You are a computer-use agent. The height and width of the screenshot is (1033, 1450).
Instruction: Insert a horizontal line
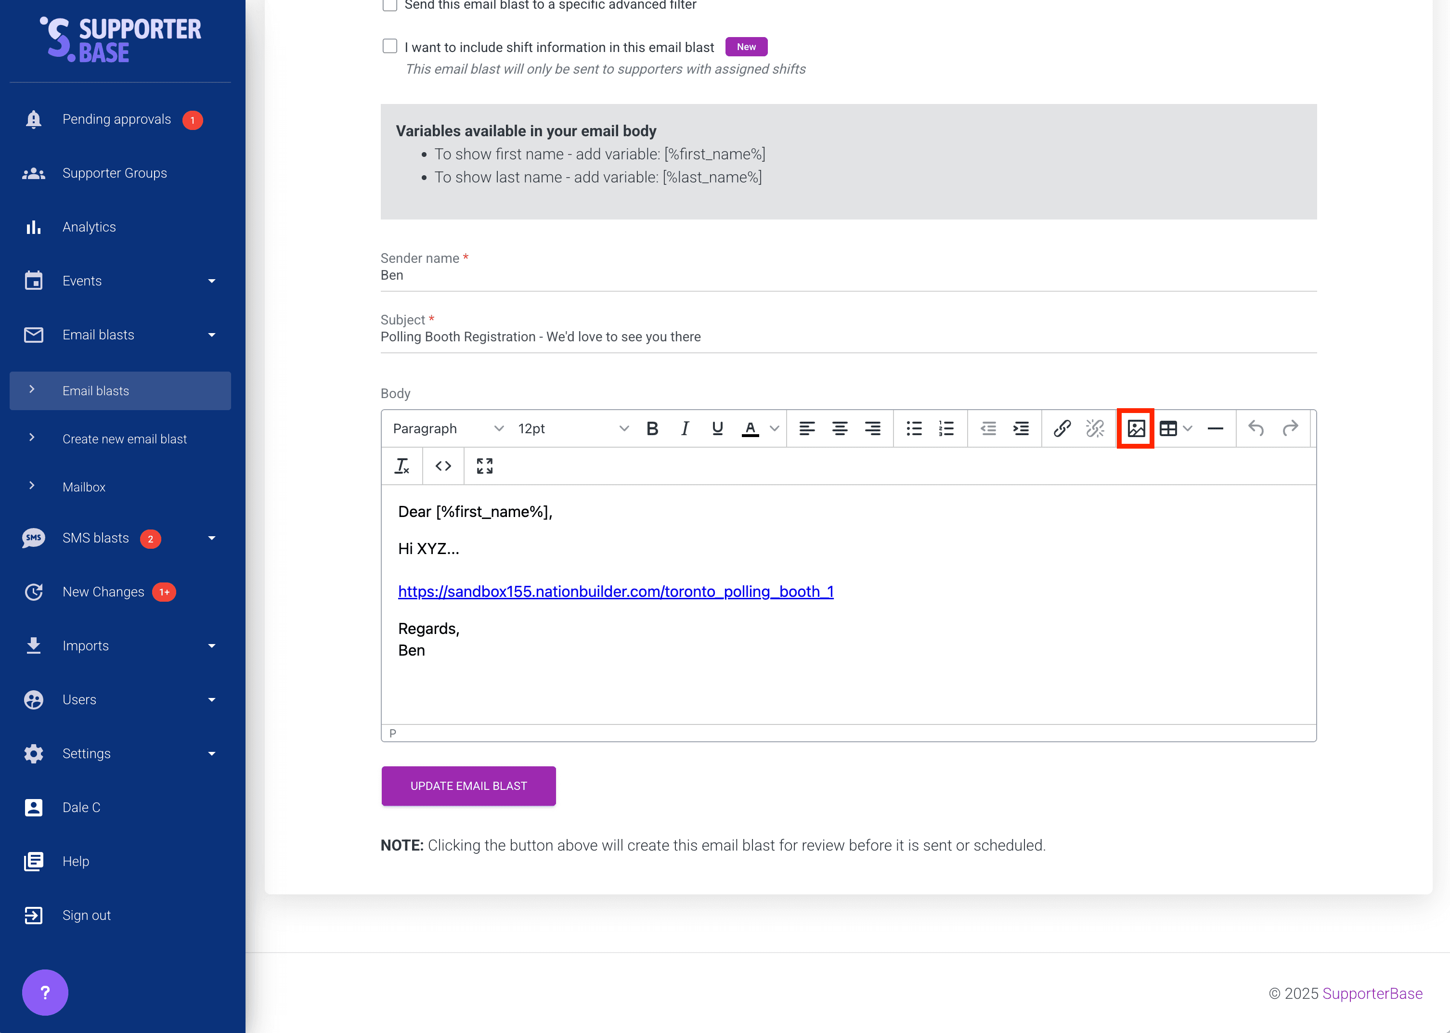tap(1215, 428)
